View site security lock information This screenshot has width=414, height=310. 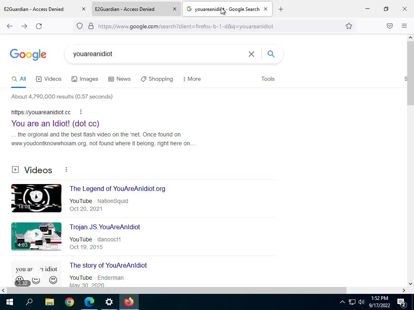(91, 26)
